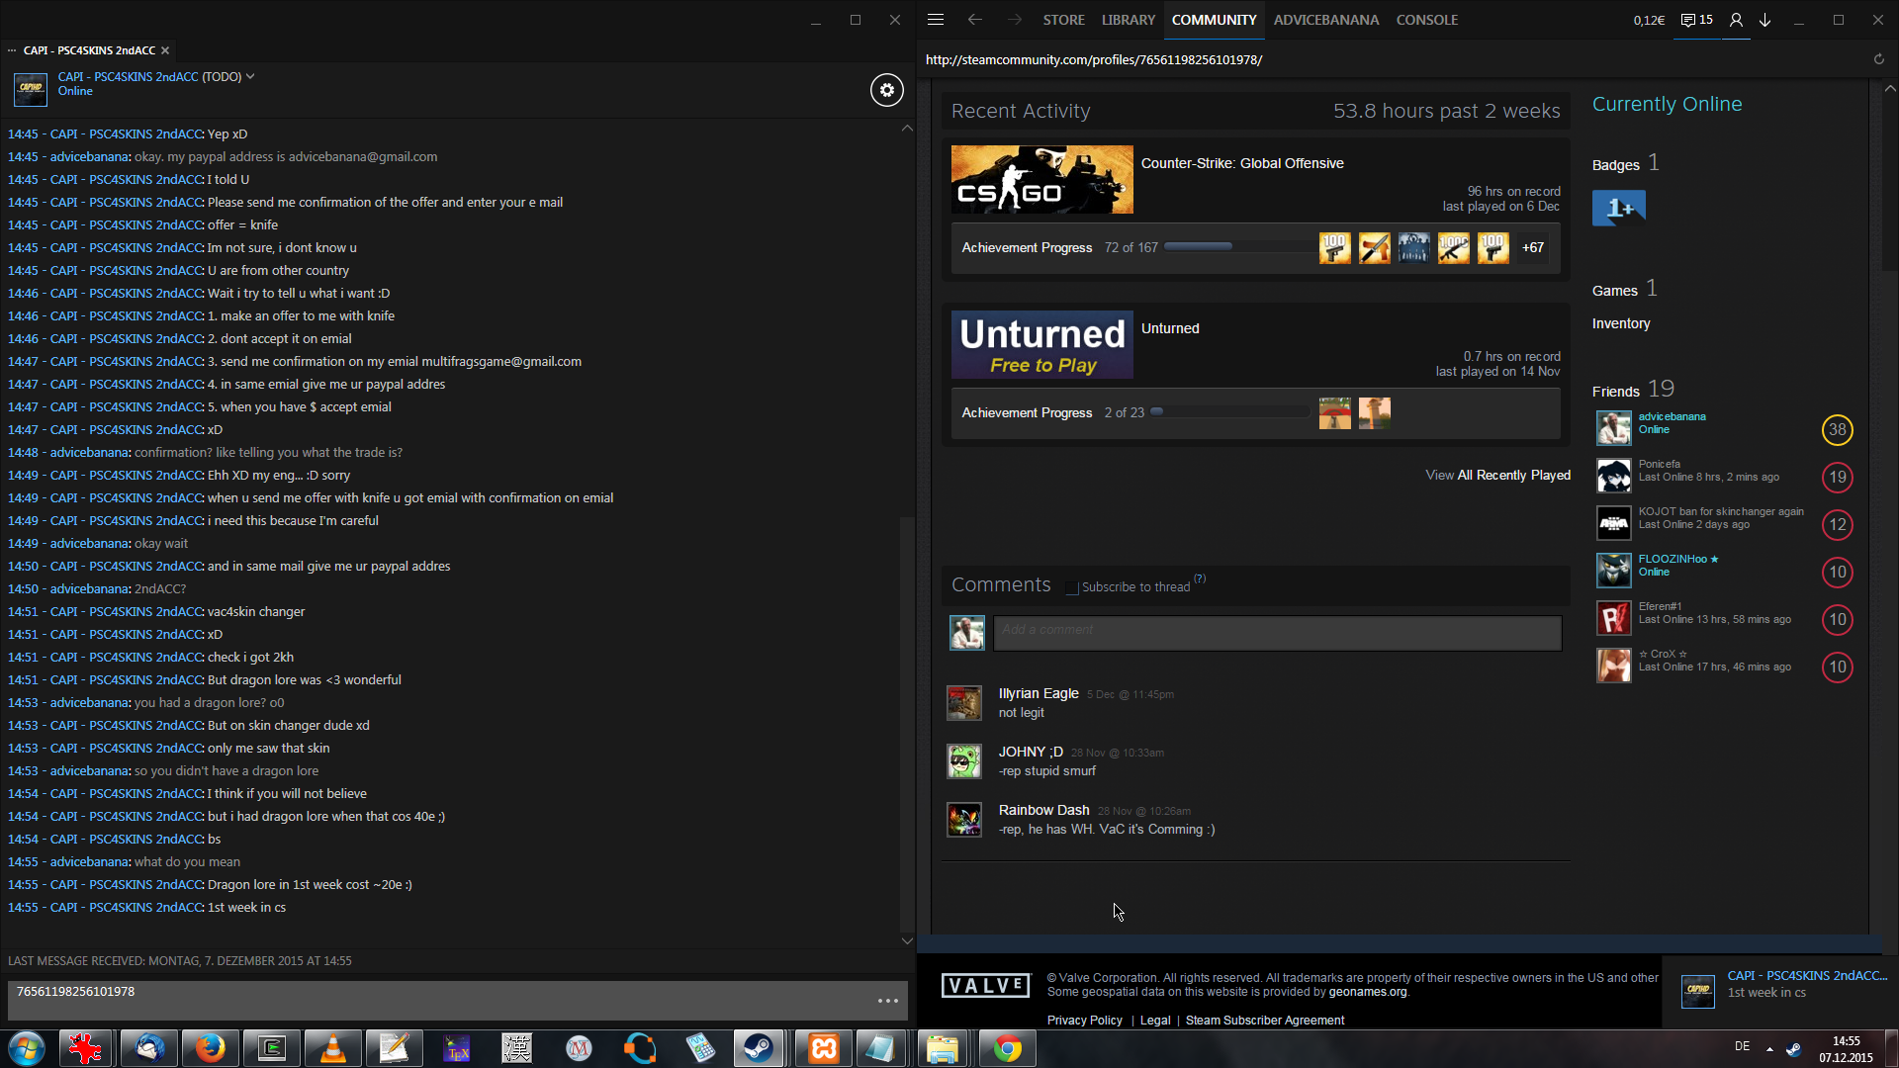This screenshot has height=1068, width=1899.
Task: Go back with the back arrow
Action: [975, 20]
